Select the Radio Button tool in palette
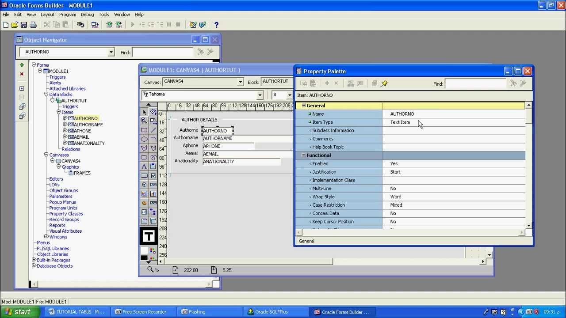The width and height of the screenshot is (566, 318). pos(144,185)
